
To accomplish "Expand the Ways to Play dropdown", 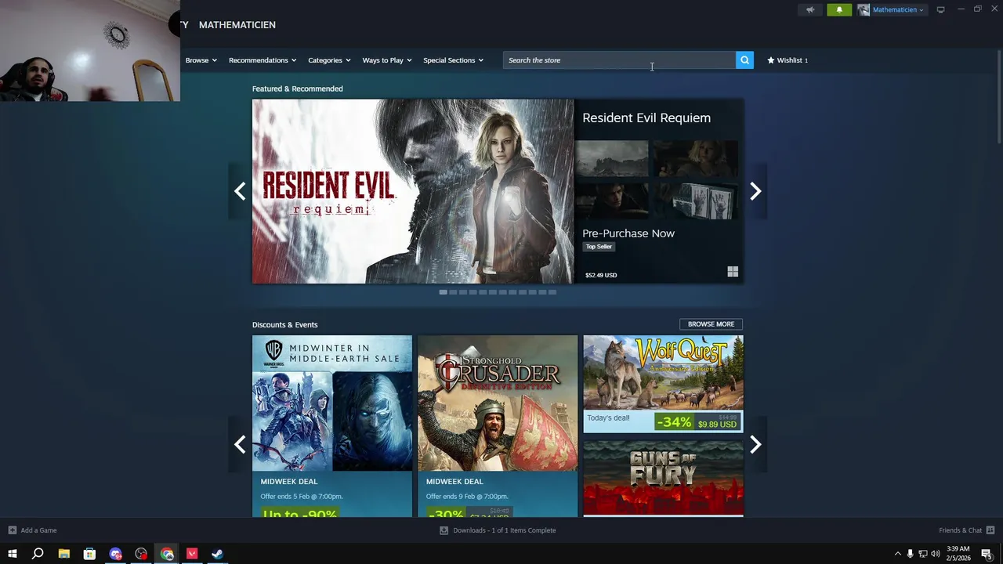I will [x=387, y=60].
